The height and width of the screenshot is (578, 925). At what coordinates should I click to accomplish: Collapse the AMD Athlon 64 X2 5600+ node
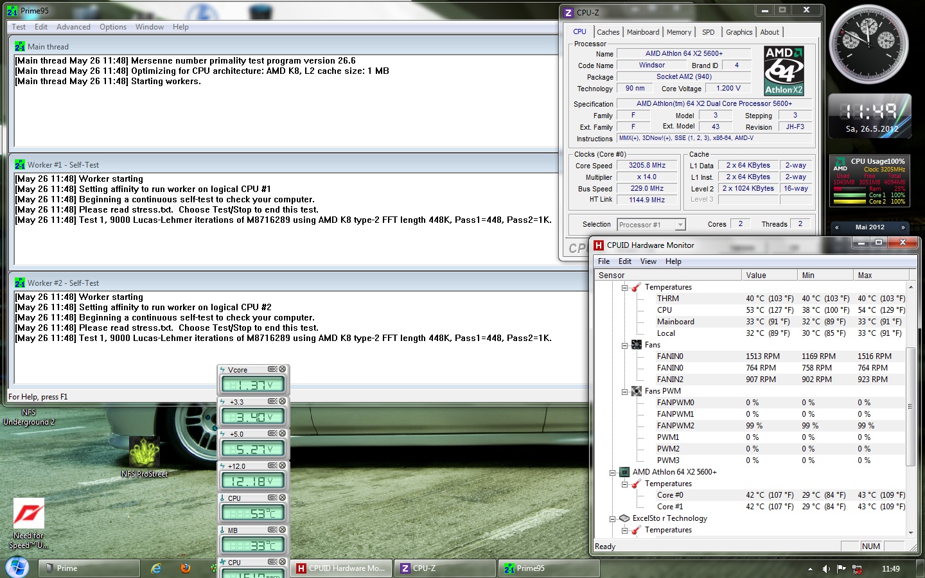pos(612,473)
